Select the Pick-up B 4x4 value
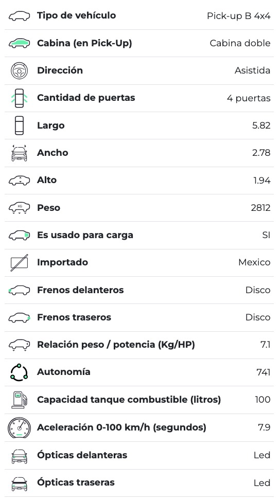Screen dimensions: 280x502 [239, 16]
